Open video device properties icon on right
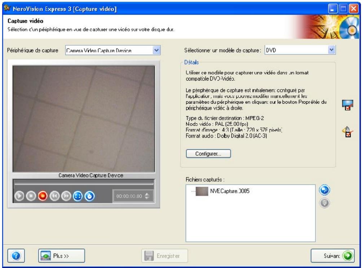Image resolution: width=362 pixels, height=268 pixels. click(348, 105)
